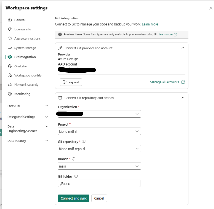Click the info icon next to Git folder

tap(76, 176)
